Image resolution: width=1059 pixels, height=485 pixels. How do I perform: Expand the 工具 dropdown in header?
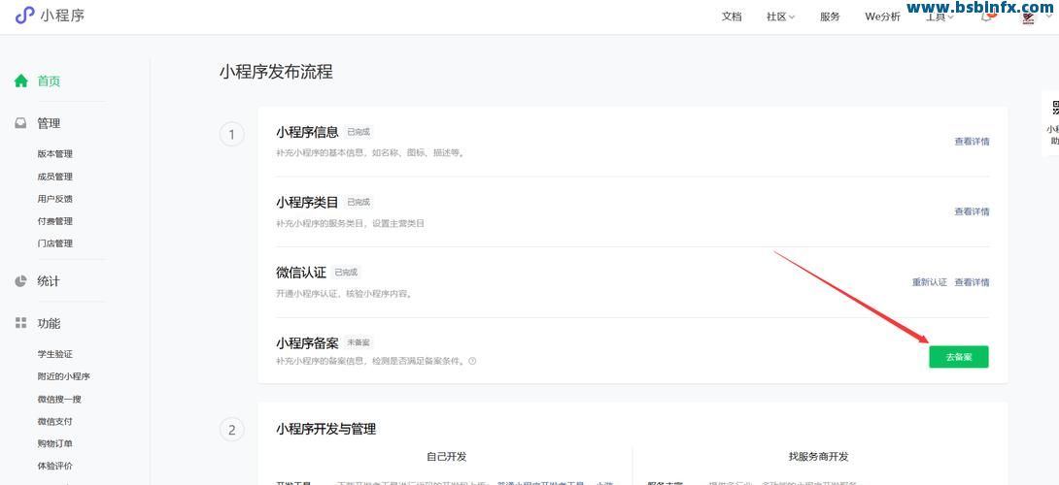(939, 16)
